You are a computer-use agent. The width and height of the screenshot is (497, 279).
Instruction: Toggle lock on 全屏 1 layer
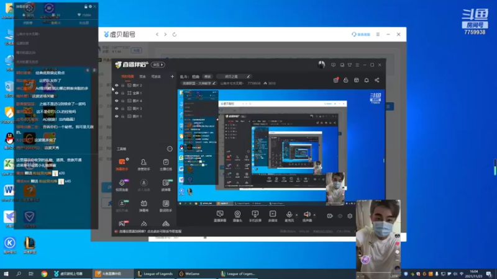tap(122, 93)
